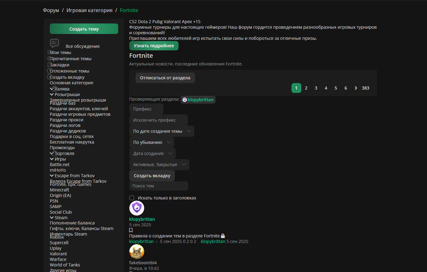Select Закладки in the sidebar menu
The width and height of the screenshot is (427, 272).
point(60,65)
